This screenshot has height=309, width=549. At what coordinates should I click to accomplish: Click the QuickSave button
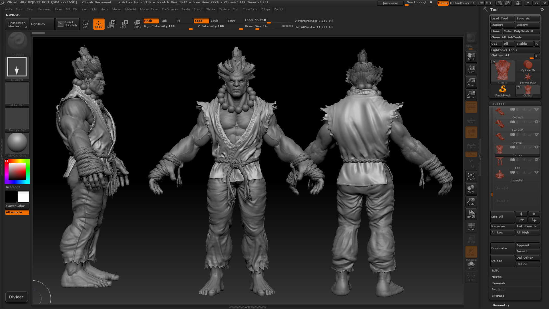coord(390,3)
